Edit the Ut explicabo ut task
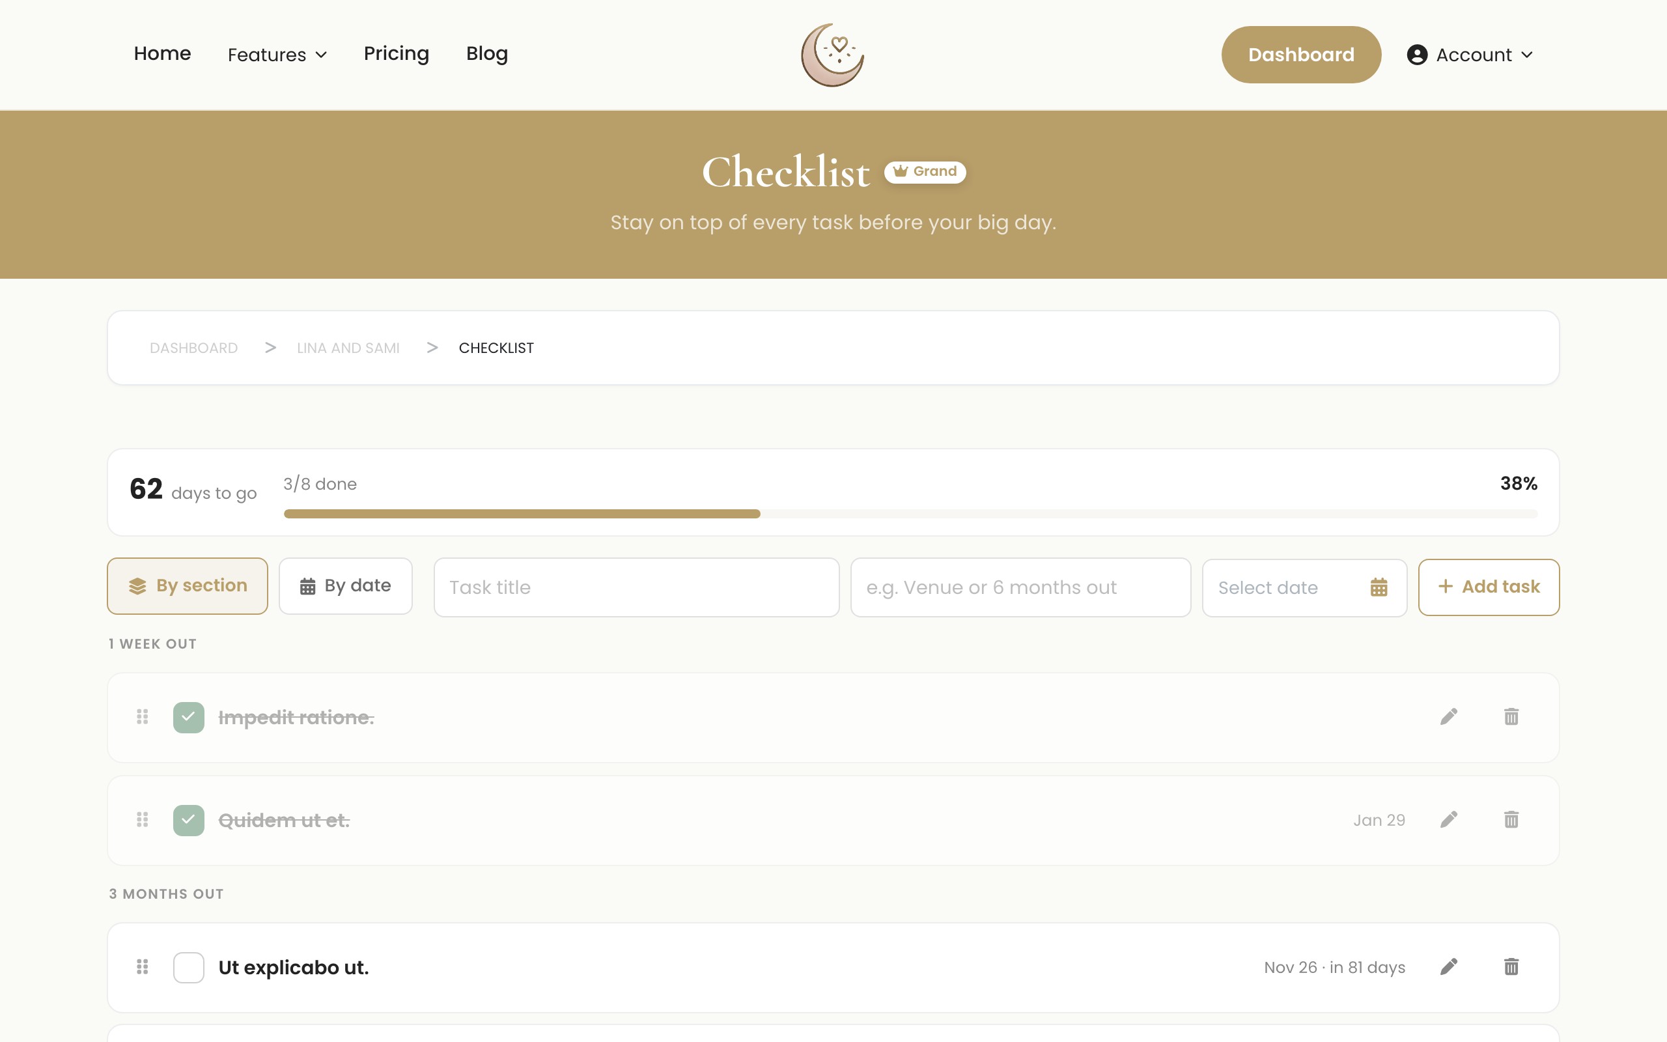Image resolution: width=1667 pixels, height=1042 pixels. pyautogui.click(x=1449, y=967)
